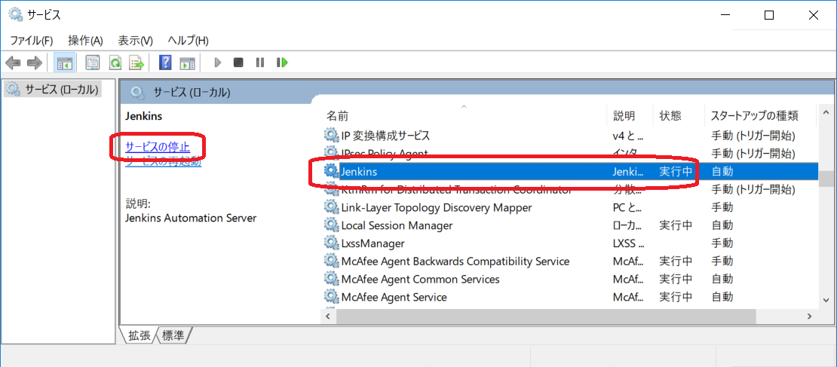The height and width of the screenshot is (367, 837).
Task: Click the horizontal scrollbar left arrow
Action: 328,317
